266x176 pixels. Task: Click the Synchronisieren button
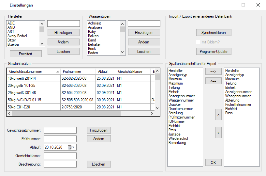[x=214, y=33]
